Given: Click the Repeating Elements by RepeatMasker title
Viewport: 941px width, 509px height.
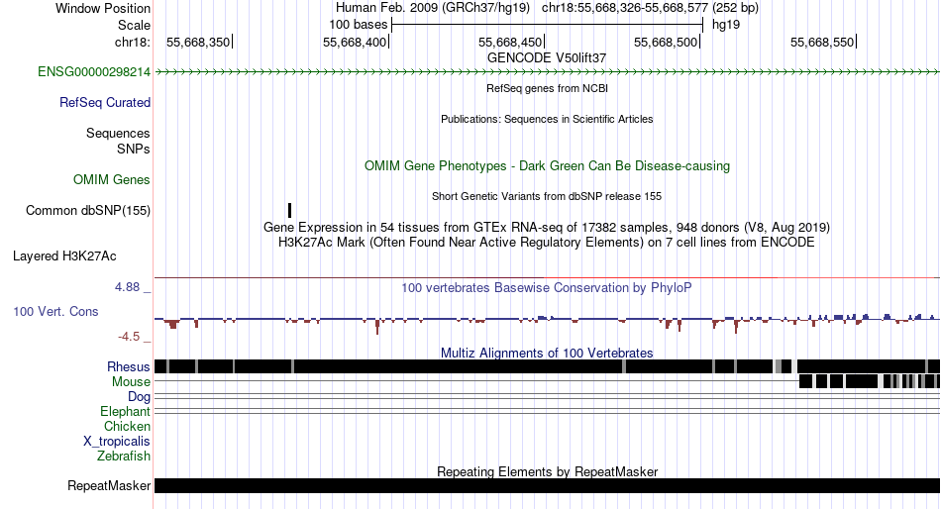Looking at the screenshot, I should point(547,471).
